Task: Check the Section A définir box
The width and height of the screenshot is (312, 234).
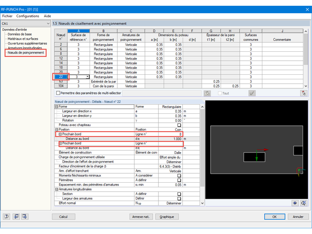Action: tap(179, 194)
